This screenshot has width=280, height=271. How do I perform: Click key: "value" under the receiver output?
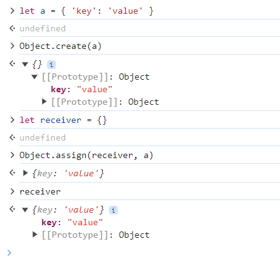pyautogui.click(x=72, y=223)
